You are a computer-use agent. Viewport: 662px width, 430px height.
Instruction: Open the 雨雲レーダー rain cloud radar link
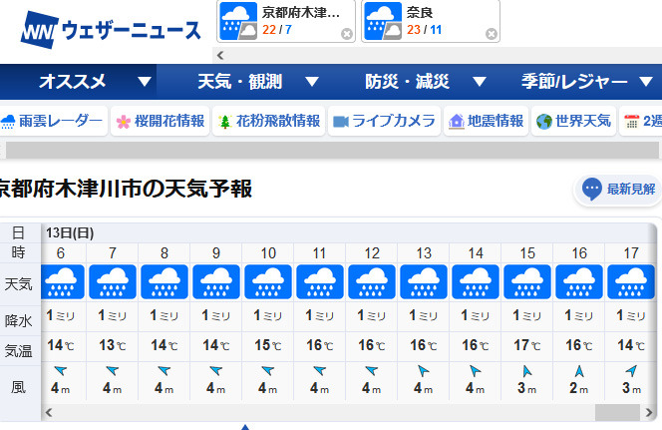53,122
